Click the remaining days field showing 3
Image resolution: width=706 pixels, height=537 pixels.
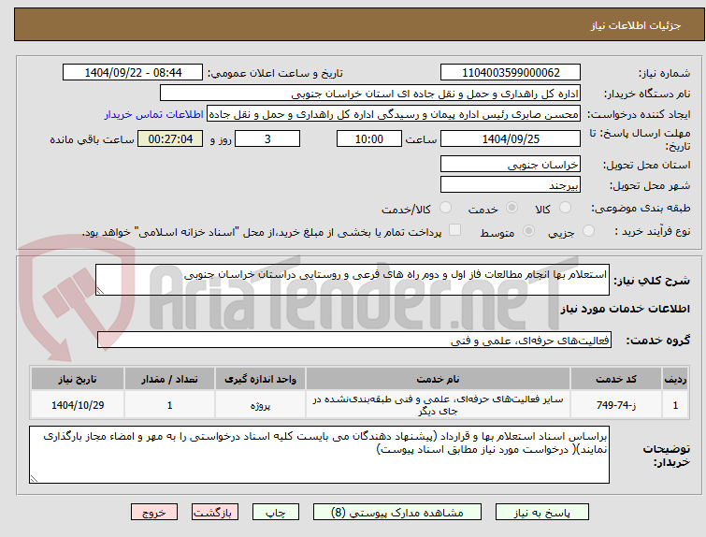click(267, 138)
